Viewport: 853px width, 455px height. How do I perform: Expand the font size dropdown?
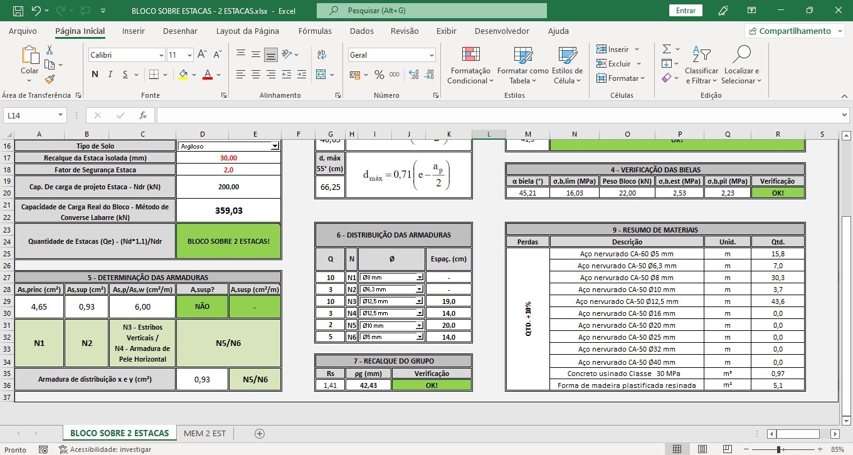(x=189, y=55)
